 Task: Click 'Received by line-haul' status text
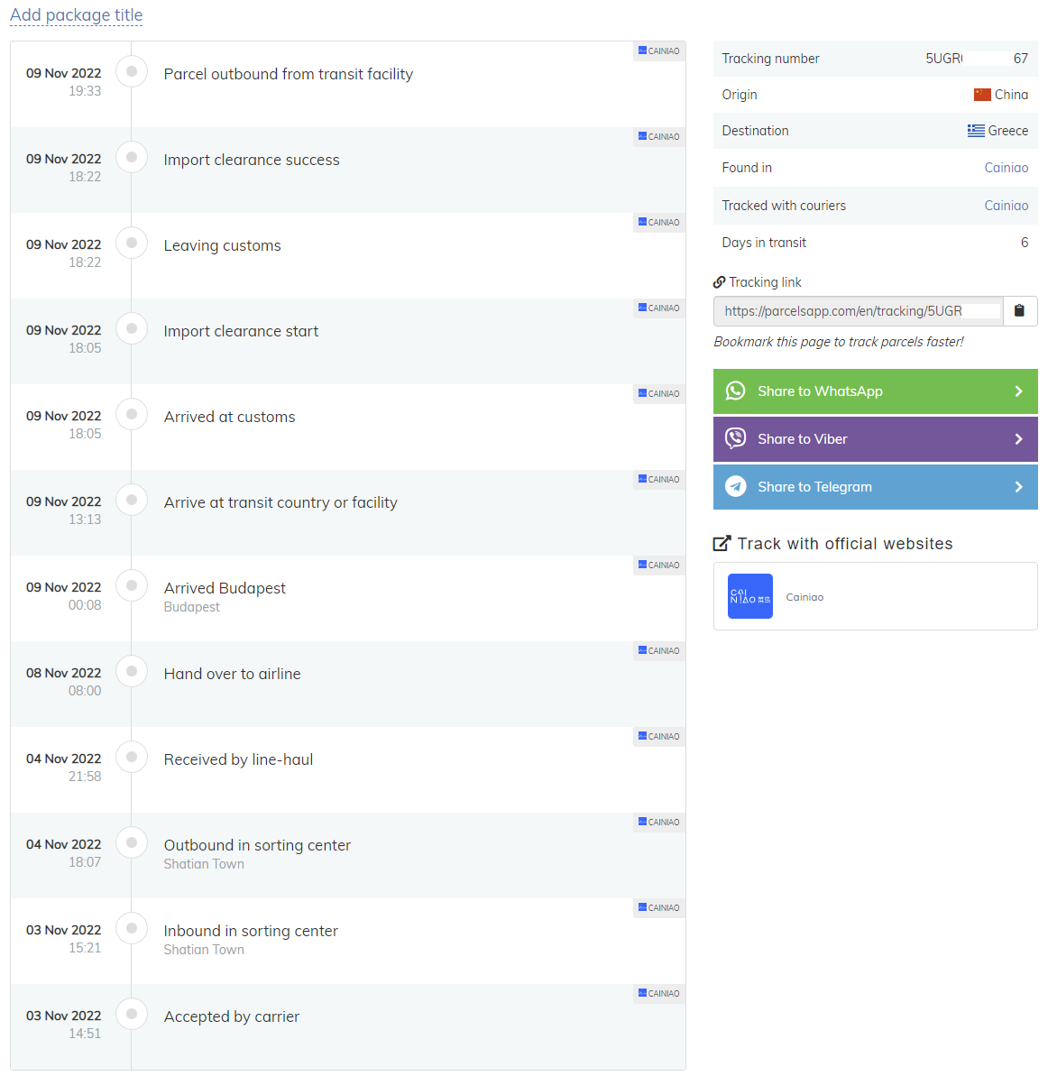point(238,759)
